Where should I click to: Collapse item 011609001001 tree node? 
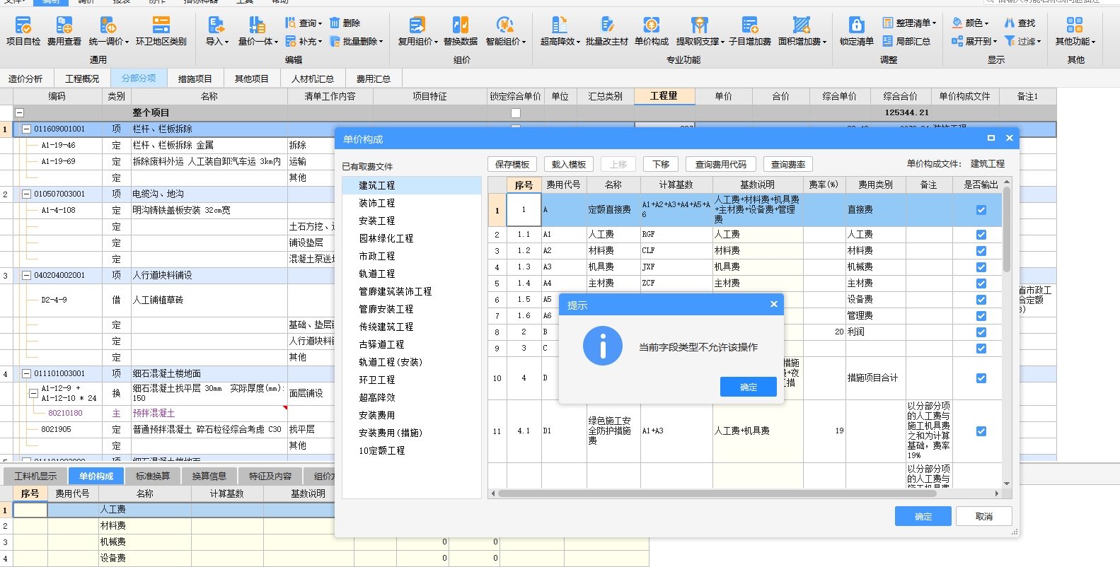[27, 129]
